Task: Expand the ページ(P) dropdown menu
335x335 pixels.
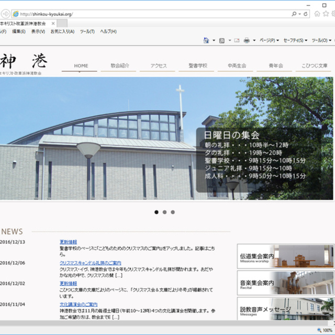Action: pyautogui.click(x=269, y=40)
